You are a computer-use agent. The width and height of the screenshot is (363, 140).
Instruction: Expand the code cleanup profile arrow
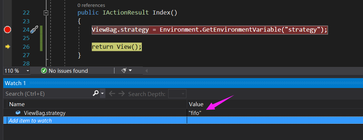(x=130, y=71)
